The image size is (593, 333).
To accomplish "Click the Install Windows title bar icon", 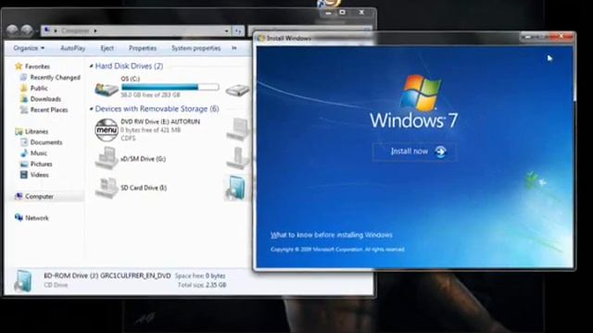I will pos(261,38).
